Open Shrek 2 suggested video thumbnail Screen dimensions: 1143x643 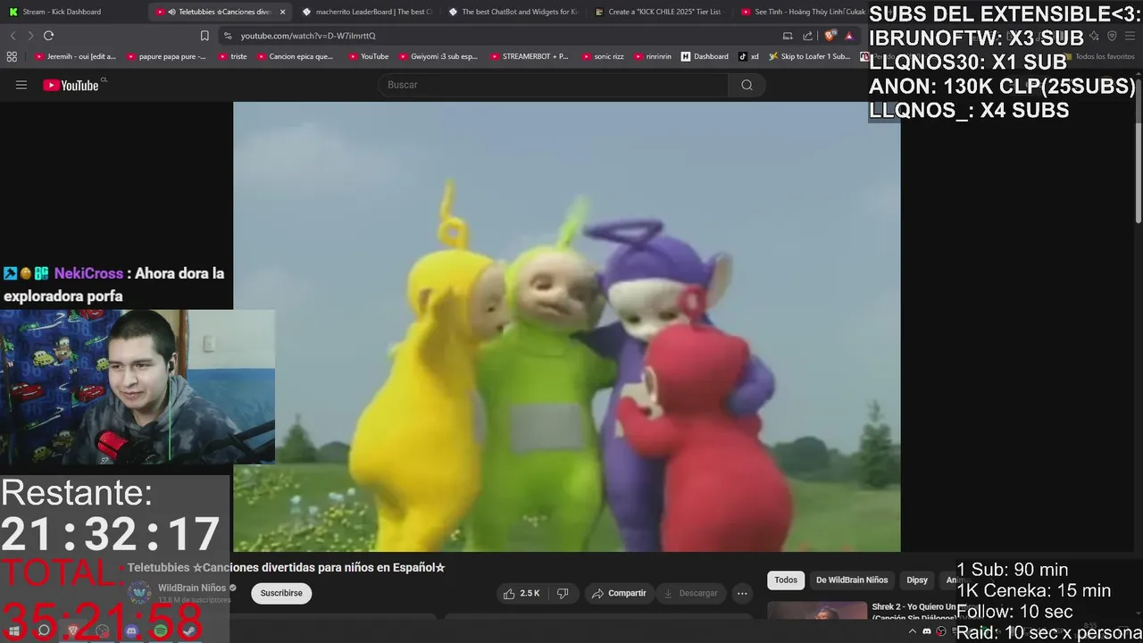[817, 611]
